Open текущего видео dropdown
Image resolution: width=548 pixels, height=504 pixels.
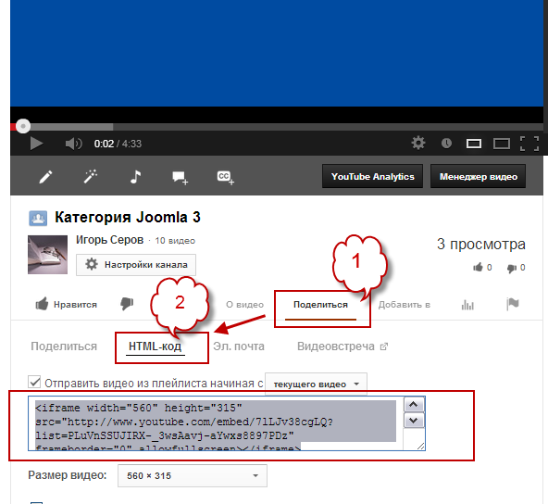(316, 384)
